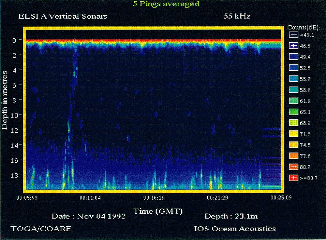Click the 55 kHz frequency label
Viewport: 326px width, 240px height.
[237, 16]
